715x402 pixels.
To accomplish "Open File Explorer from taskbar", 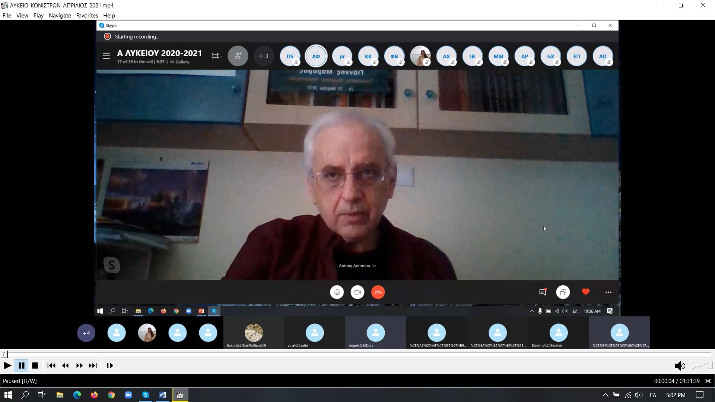I will tap(60, 395).
